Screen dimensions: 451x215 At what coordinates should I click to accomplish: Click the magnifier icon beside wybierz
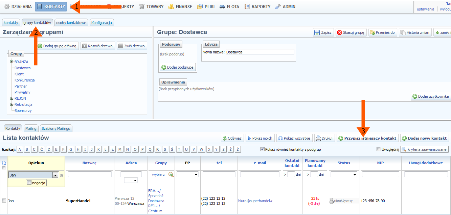(x=171, y=174)
